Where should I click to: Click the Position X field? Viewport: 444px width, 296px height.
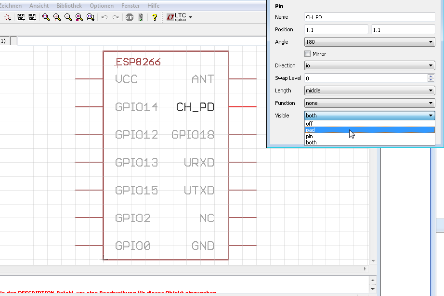tap(336, 29)
